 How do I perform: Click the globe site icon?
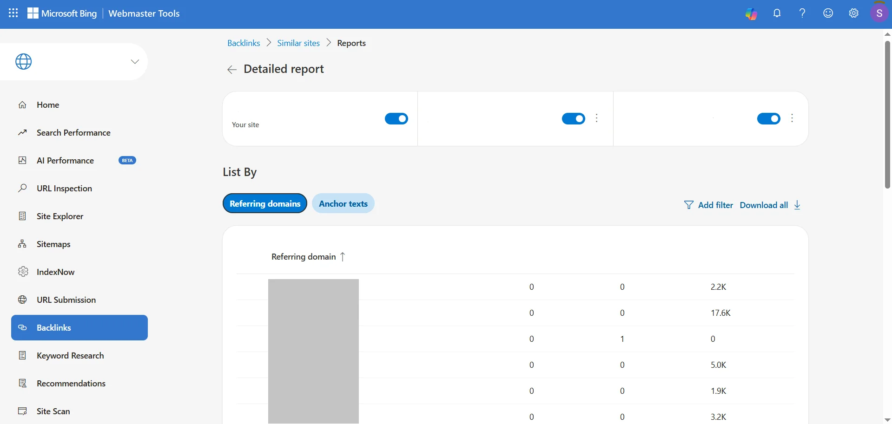tap(24, 61)
